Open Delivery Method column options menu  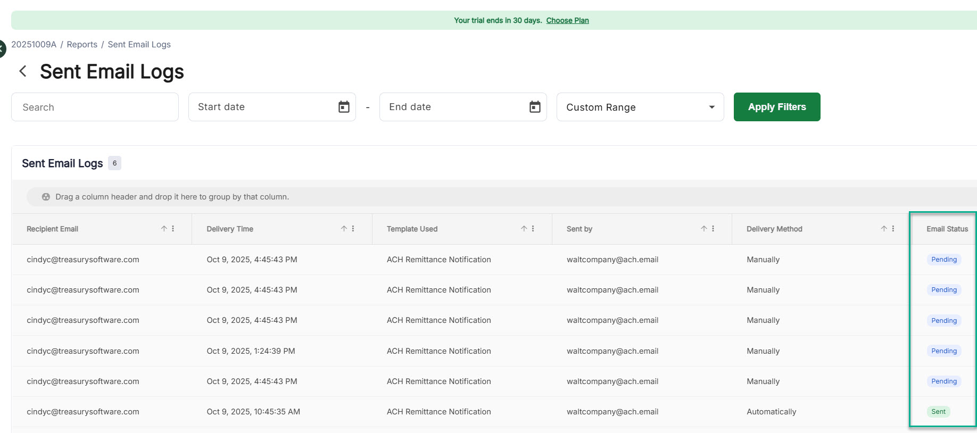pos(893,229)
